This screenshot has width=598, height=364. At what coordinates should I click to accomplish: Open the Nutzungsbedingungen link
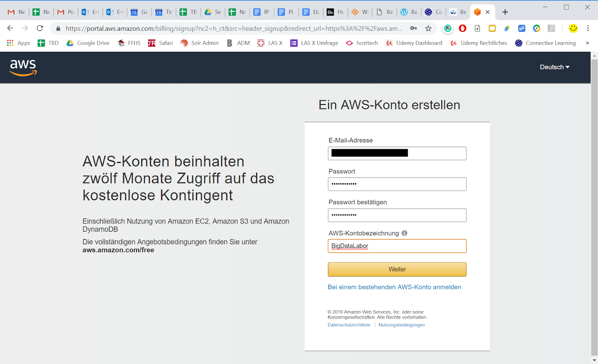tap(401, 325)
